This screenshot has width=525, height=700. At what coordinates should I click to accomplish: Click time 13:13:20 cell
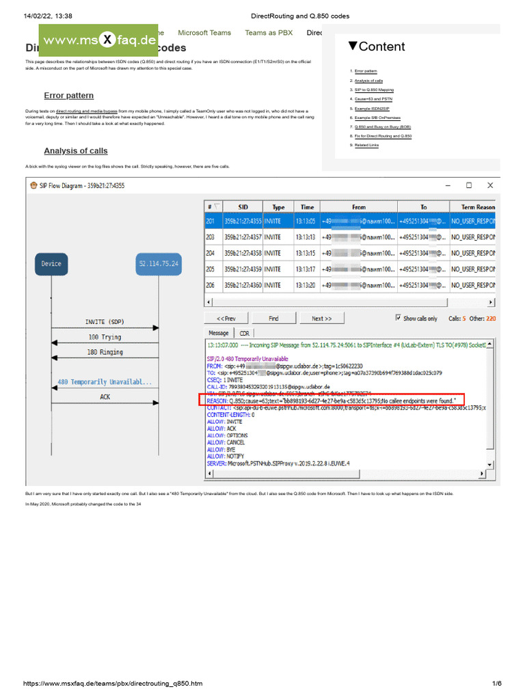pos(307,285)
